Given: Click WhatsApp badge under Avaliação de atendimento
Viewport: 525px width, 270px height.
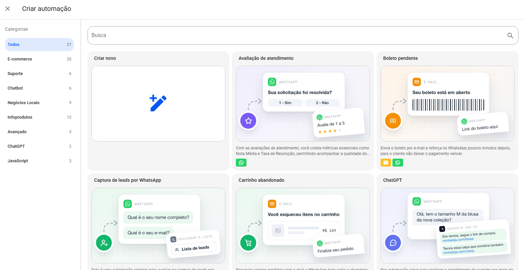Looking at the screenshot, I should (241, 163).
